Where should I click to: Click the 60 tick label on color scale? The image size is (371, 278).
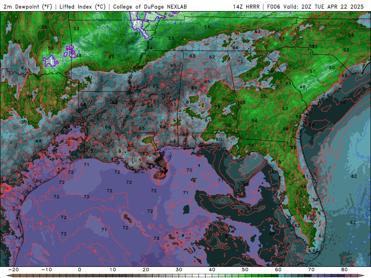point(278,270)
